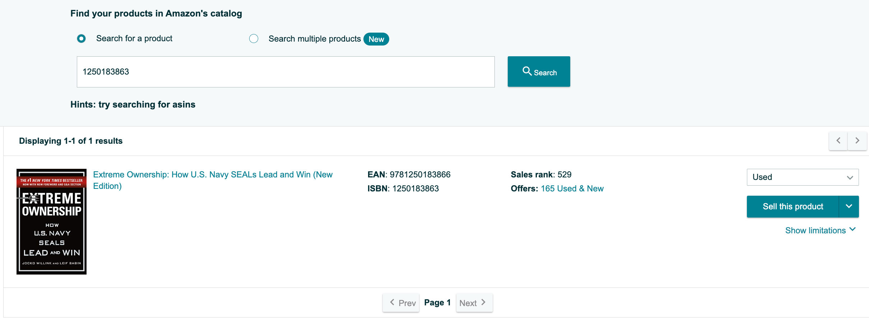Click the Sell this product button

tap(793, 206)
